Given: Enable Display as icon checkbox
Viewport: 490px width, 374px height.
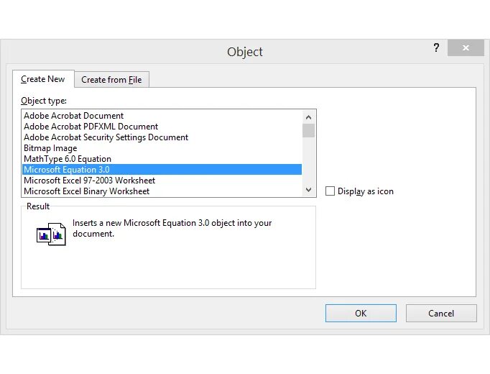Looking at the screenshot, I should [x=330, y=191].
